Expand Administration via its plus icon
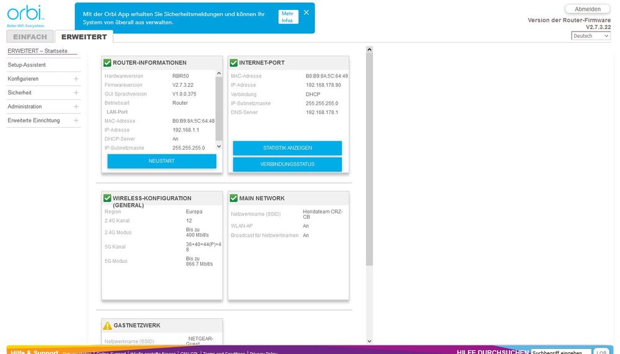Screen dimensions: 620x354 point(76,107)
